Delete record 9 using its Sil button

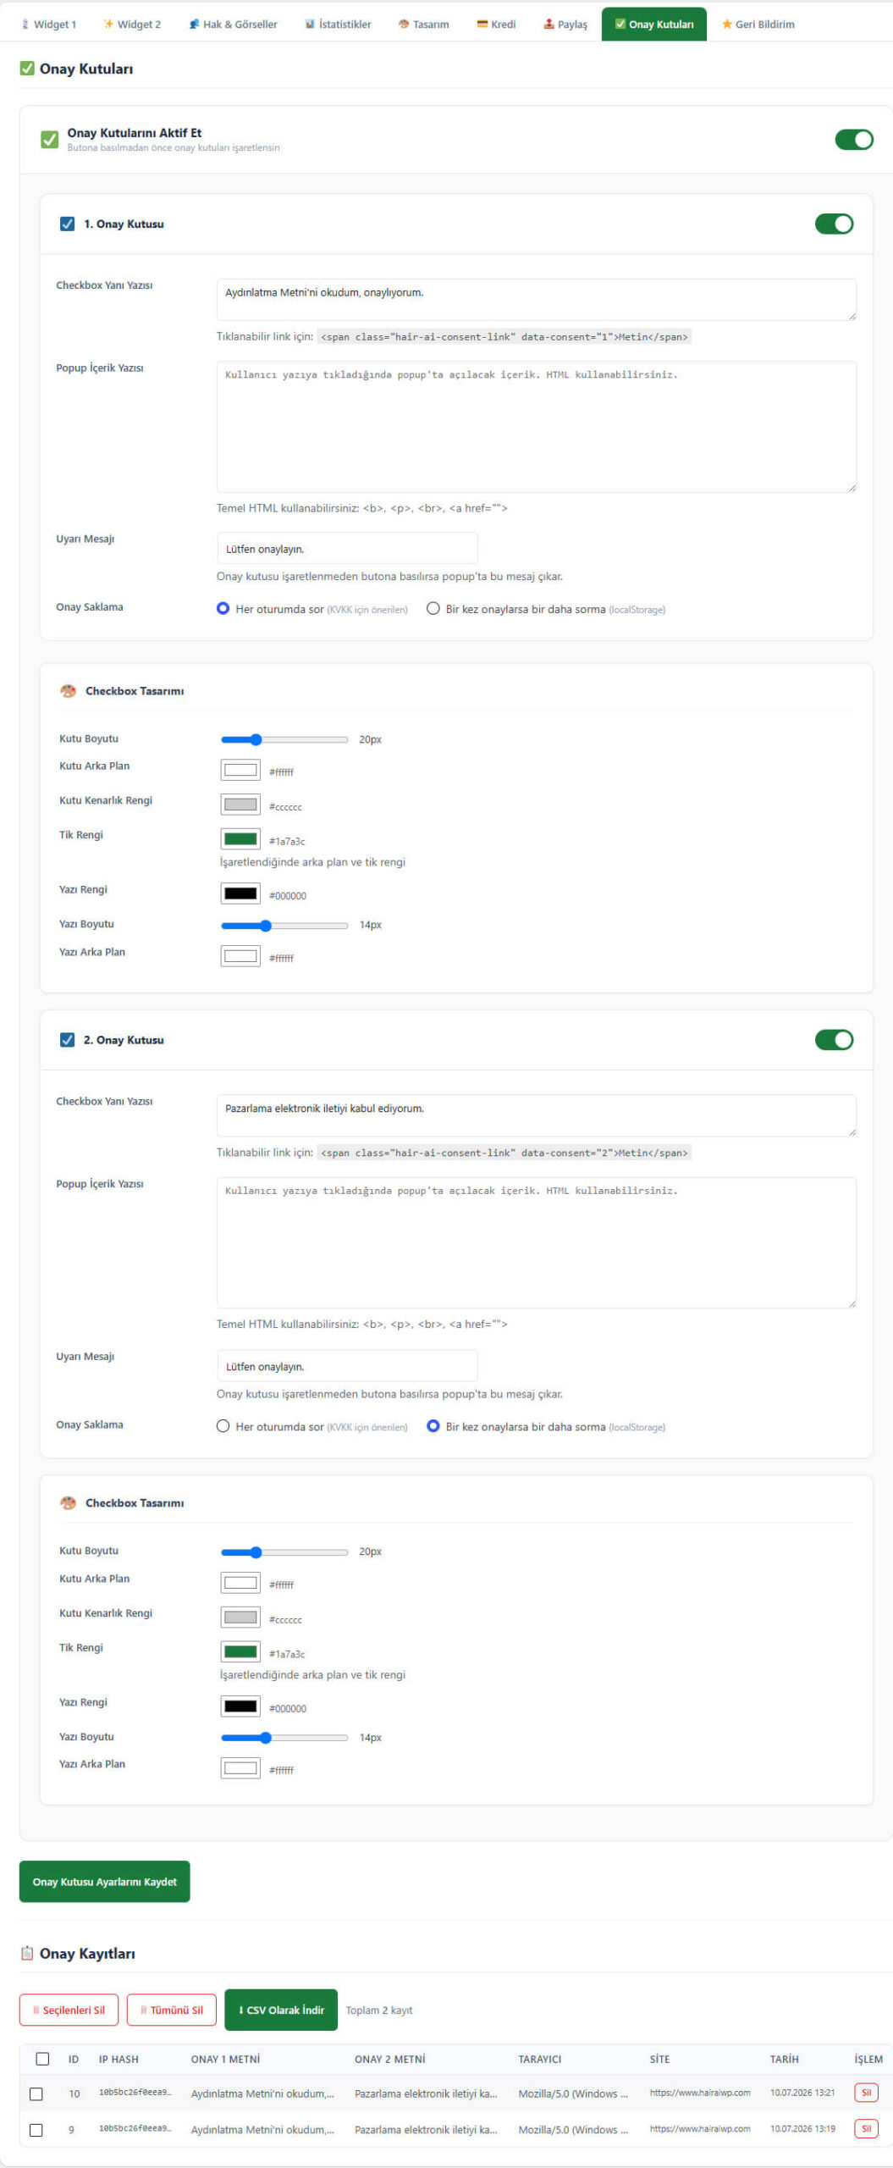[x=866, y=2128]
